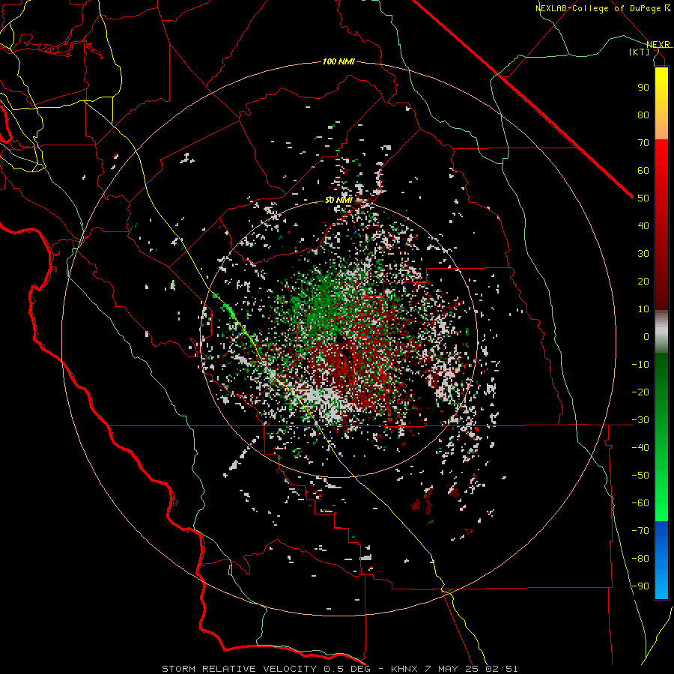Click the STORM RELATIVE VELOCITY product title
This screenshot has width=674, height=674.
[x=239, y=669]
